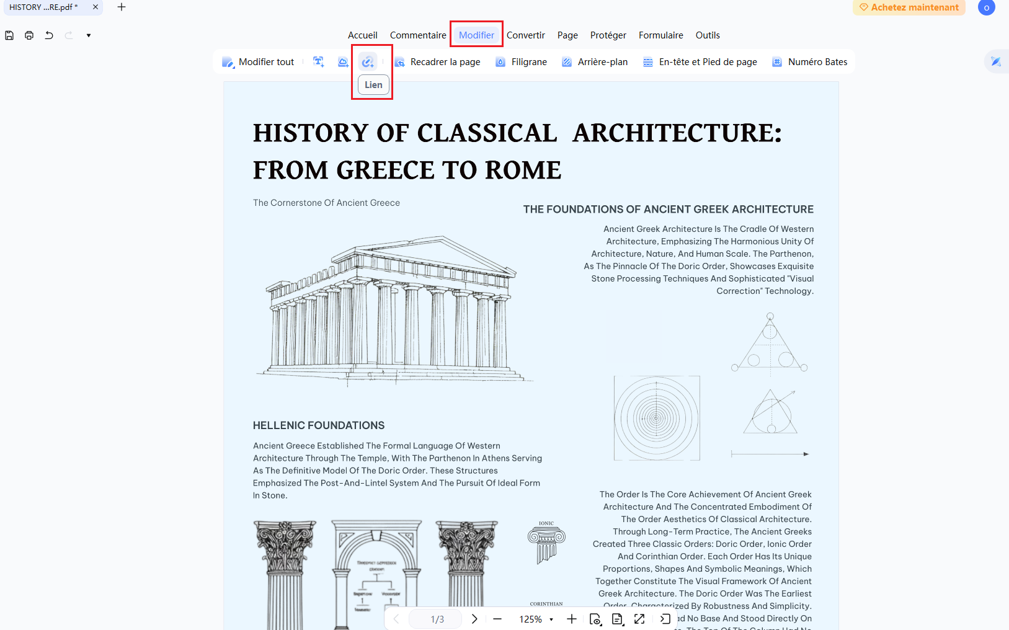Viewport: 1009px width, 630px height.
Task: Switch to the Convertir tab
Action: click(526, 35)
